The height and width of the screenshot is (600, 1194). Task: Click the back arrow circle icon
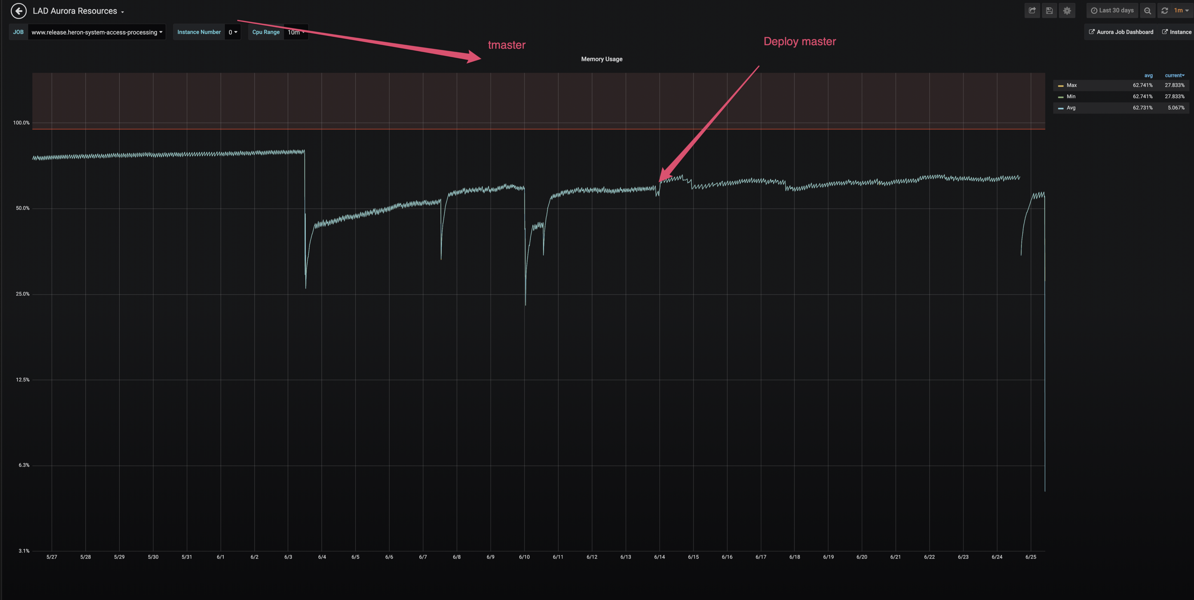(x=18, y=11)
